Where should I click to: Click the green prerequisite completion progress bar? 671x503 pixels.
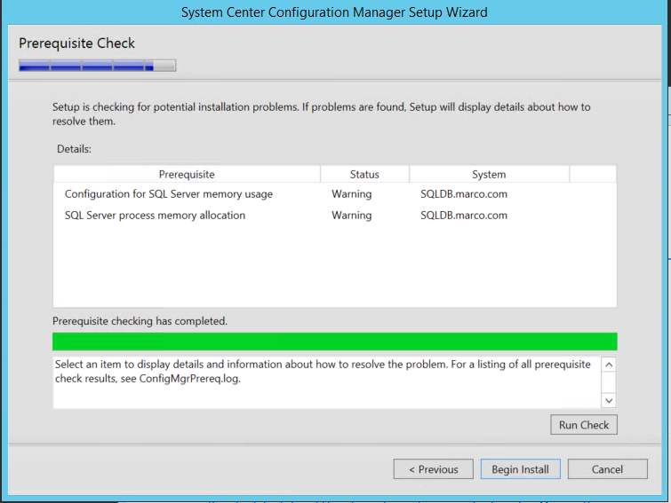[335, 342]
